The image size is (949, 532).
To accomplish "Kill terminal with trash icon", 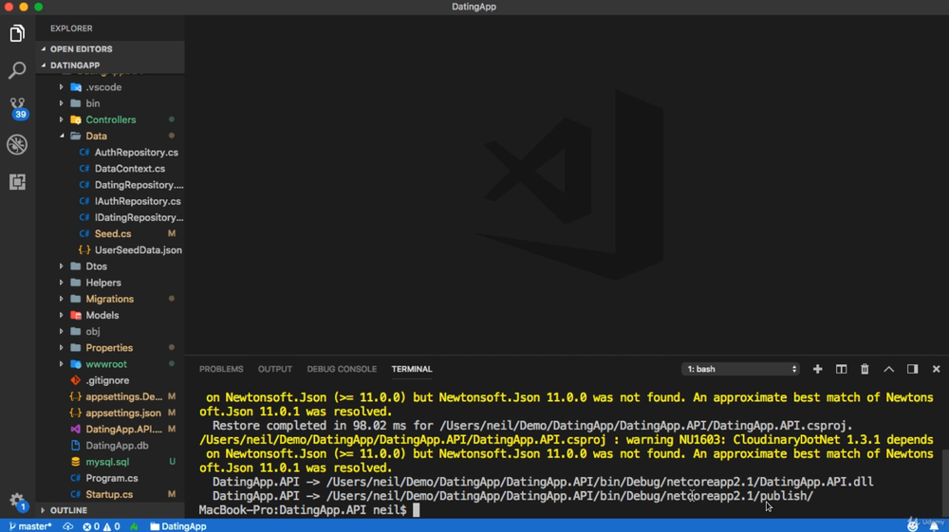I will tap(865, 369).
